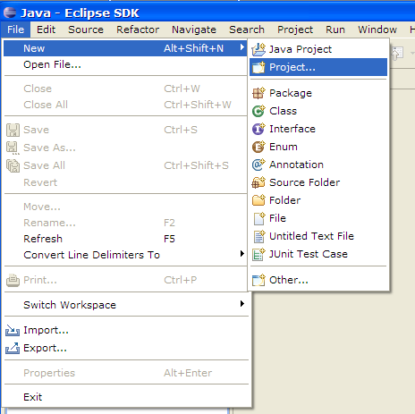Image resolution: width=415 pixels, height=414 pixels.
Task: Click the Java Project icon in submenu
Action: pyautogui.click(x=258, y=49)
